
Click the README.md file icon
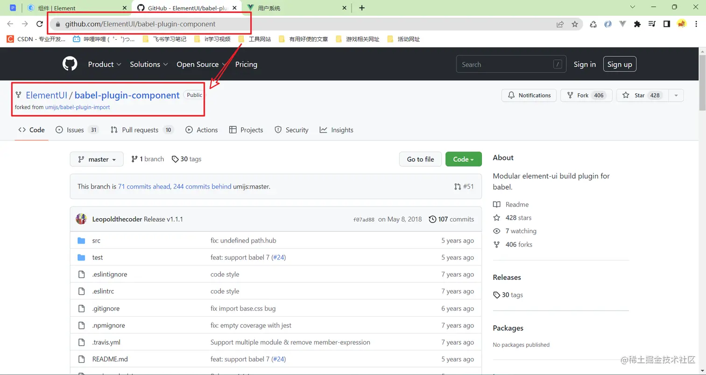pos(82,359)
